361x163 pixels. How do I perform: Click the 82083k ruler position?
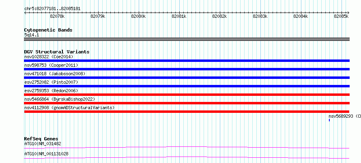coord(260,17)
